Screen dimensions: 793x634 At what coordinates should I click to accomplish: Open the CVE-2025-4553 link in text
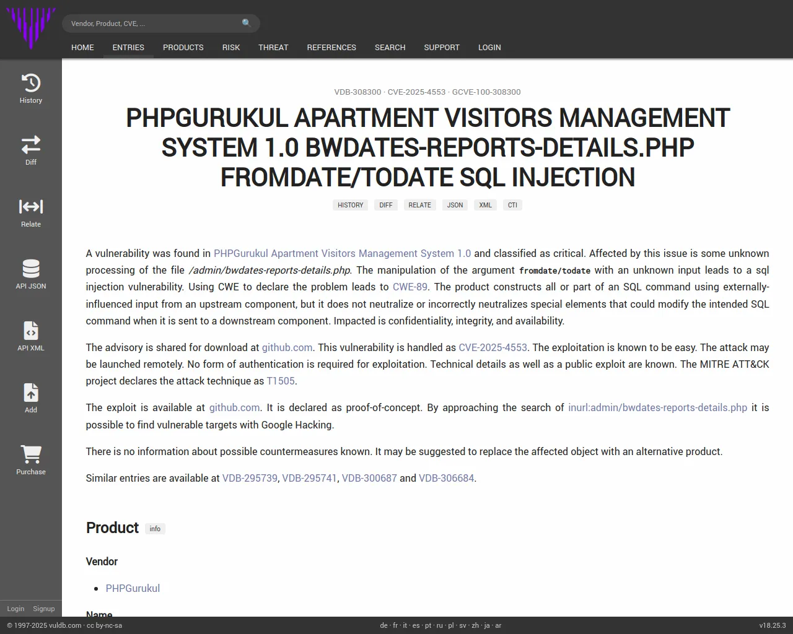coord(493,347)
